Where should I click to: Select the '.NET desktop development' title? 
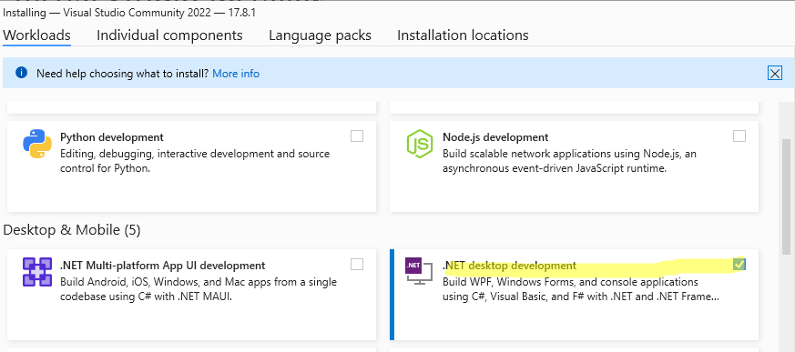[510, 266]
